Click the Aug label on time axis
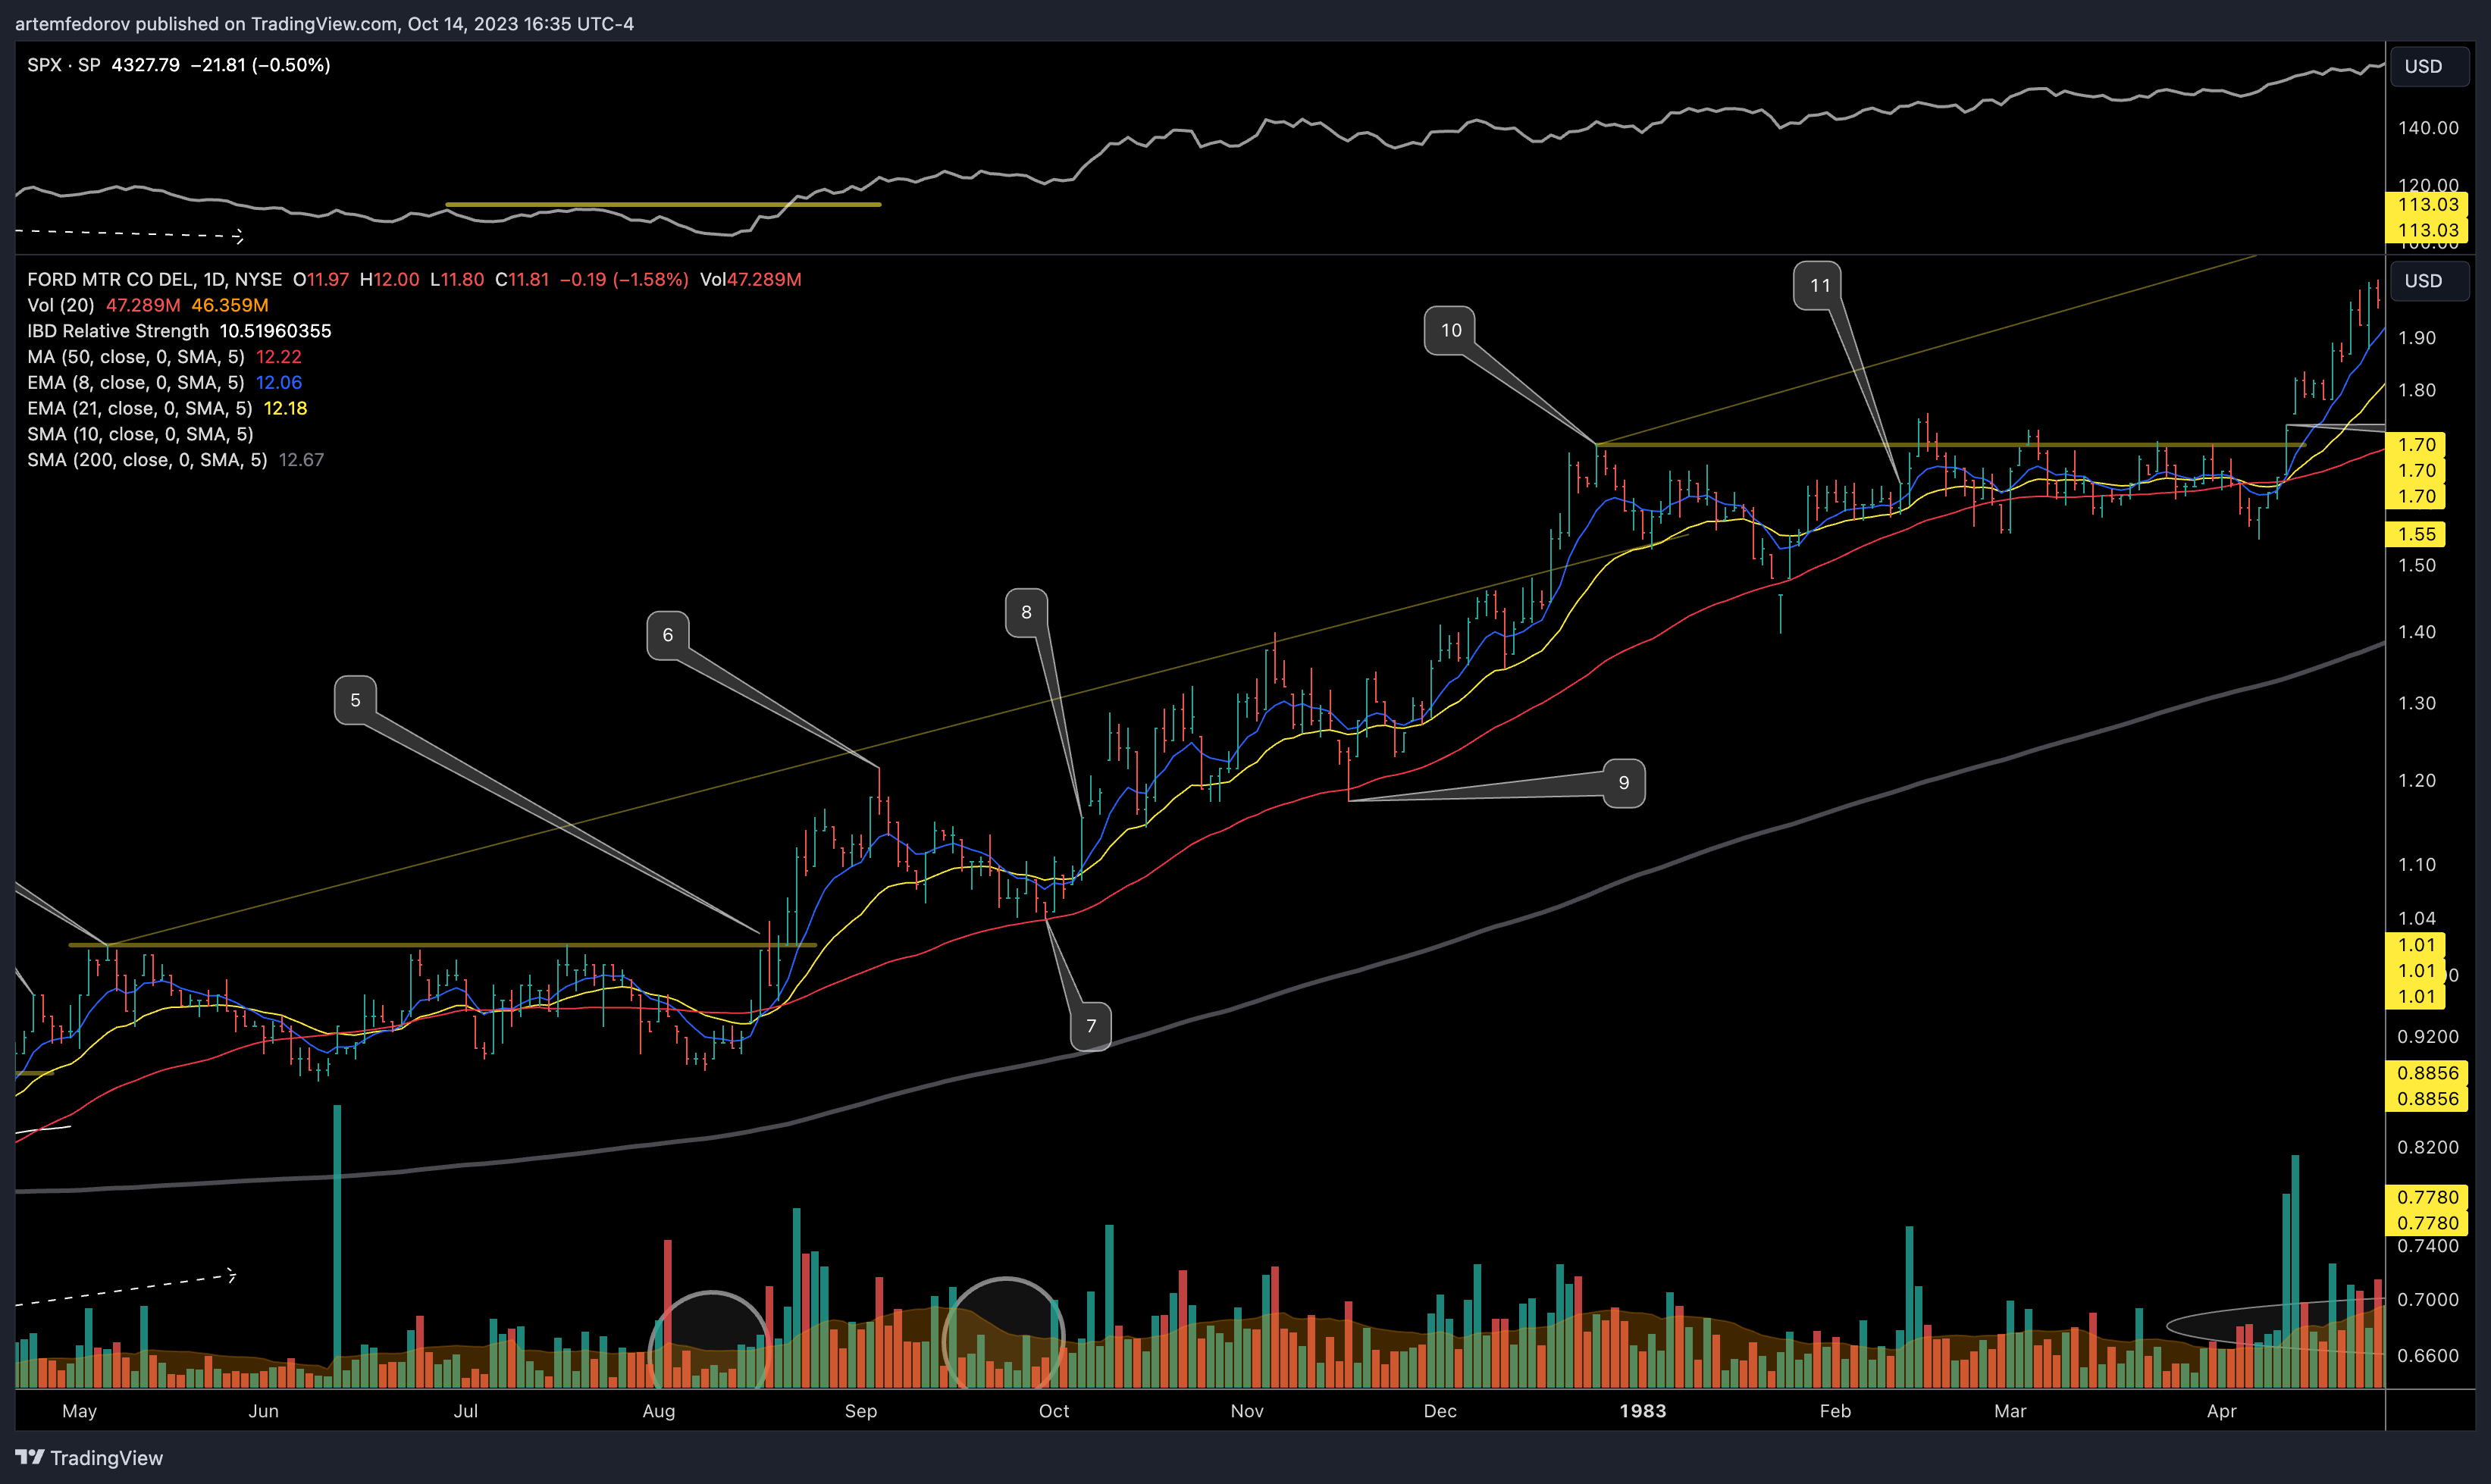Screen dimensions: 2491x1484 659,1411
